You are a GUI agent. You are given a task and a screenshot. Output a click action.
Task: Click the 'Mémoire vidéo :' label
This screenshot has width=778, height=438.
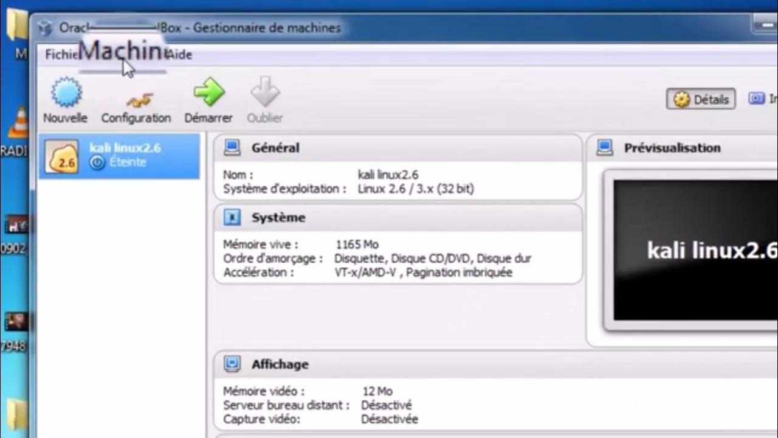(264, 391)
